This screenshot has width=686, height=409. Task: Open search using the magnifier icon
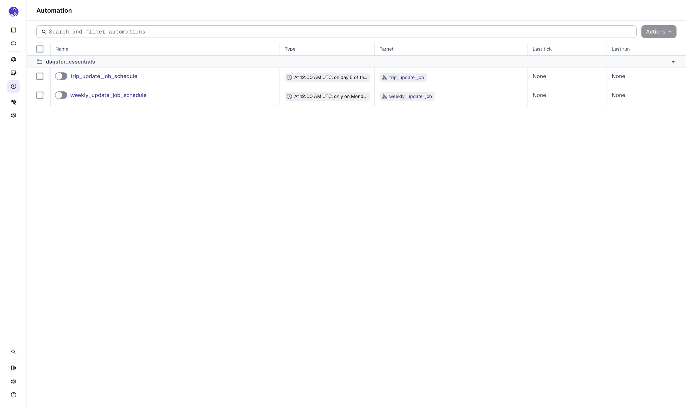(x=14, y=352)
